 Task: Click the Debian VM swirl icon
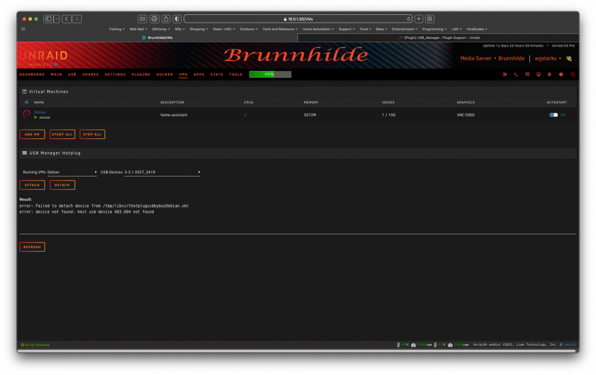tap(27, 114)
